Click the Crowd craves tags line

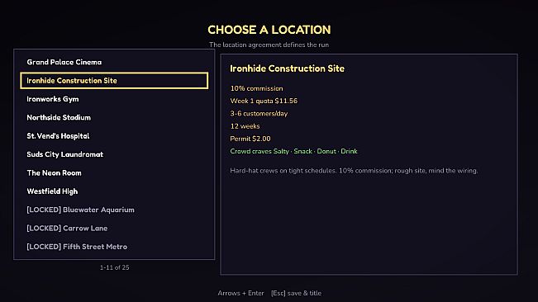pos(293,151)
